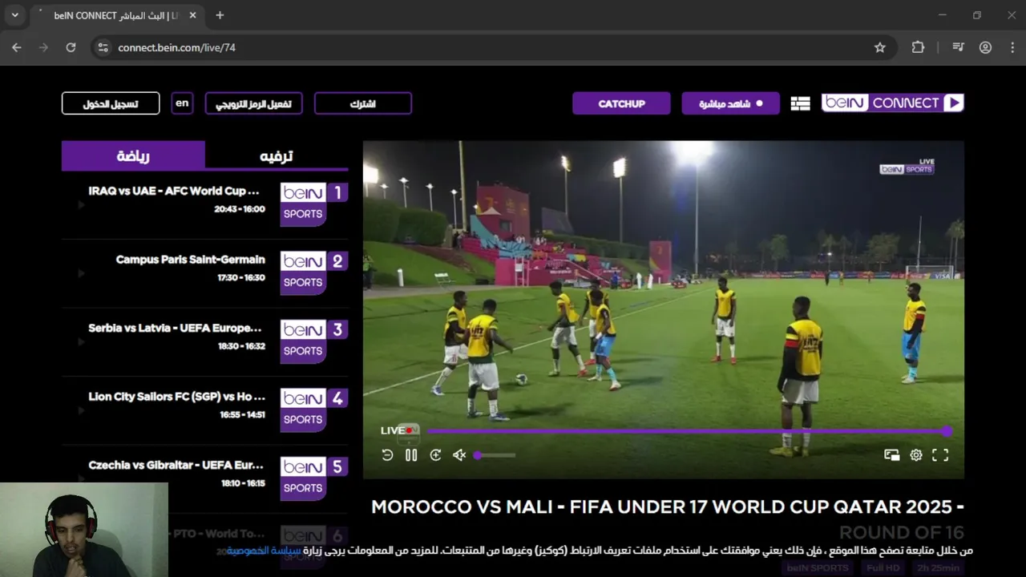Click the 17:30 - 16:30 time in PSG row
This screenshot has width=1026, height=577.
coord(240,278)
